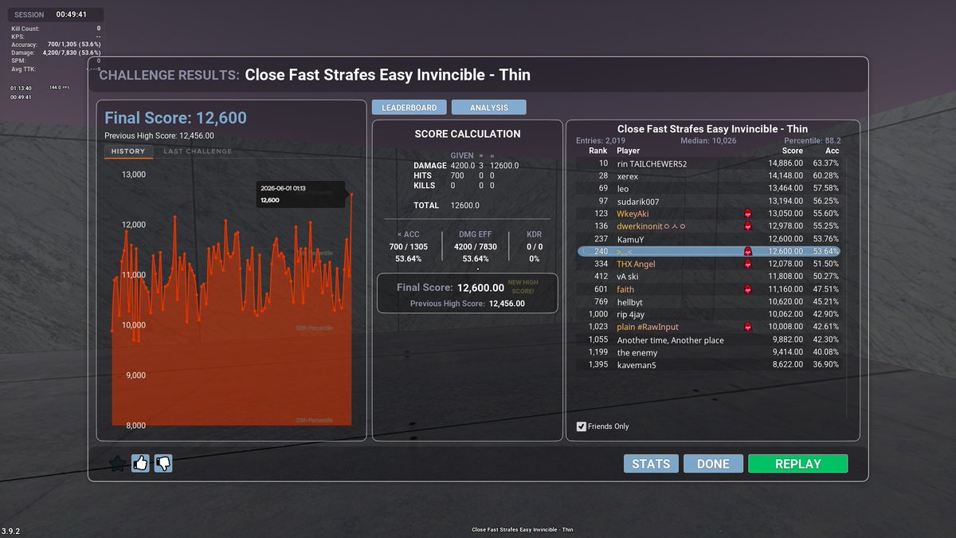956x538 pixels.
Task: Click the Player column header
Action: [628, 151]
